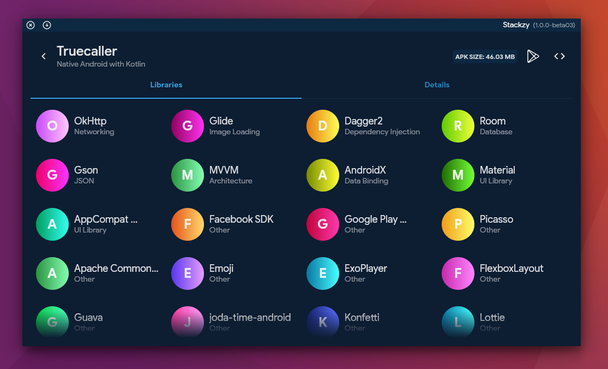Open Truecaller on Google Play store icon
608x369 pixels.
coord(533,56)
